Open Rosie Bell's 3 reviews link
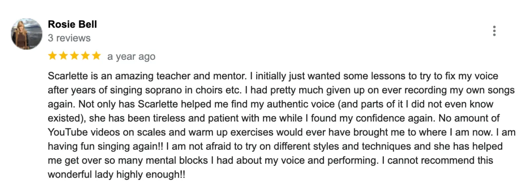The image size is (532, 186). pos(69,38)
